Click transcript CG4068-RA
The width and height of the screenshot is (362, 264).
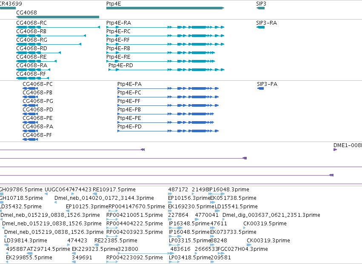coord(31,65)
